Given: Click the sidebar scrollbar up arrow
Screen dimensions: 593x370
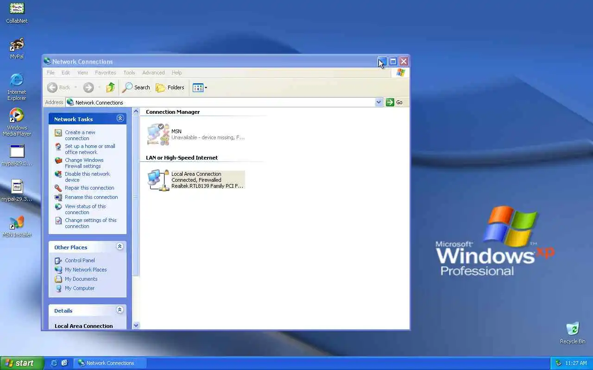Looking at the screenshot, I should tap(136, 111).
